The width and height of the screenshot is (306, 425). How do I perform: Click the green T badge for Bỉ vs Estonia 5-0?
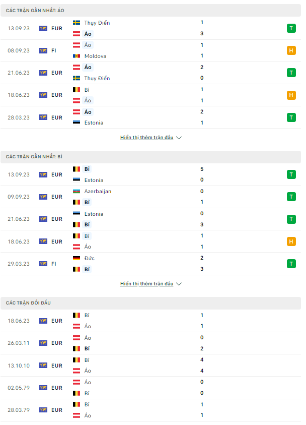click(x=291, y=174)
